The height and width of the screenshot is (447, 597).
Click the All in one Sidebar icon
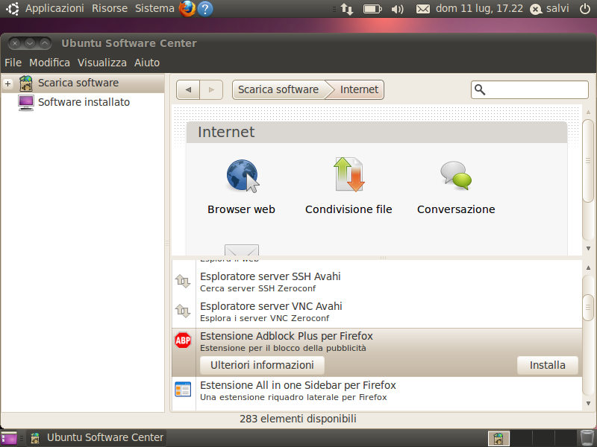click(x=183, y=390)
